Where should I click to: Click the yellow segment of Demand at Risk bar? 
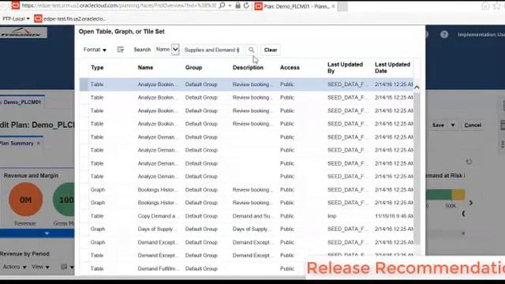coord(458,195)
